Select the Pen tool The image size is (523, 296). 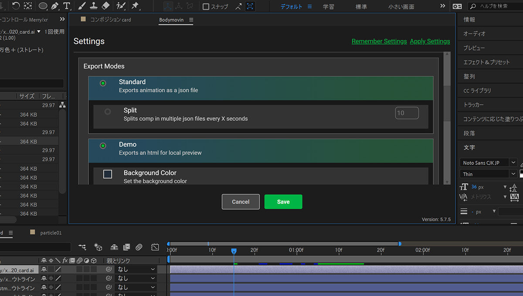(x=55, y=6)
